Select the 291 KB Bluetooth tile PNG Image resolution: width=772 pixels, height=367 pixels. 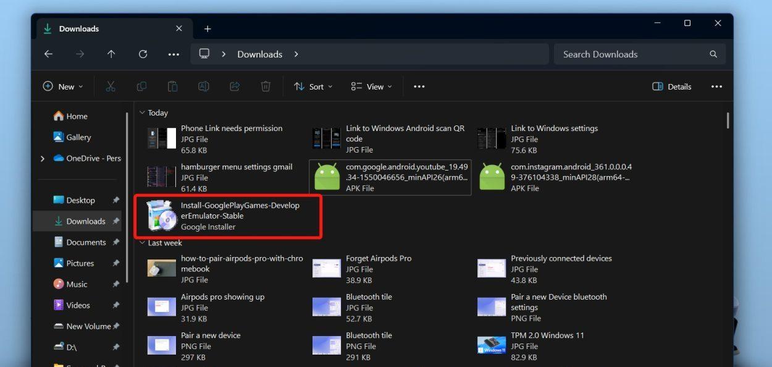[x=390, y=345]
